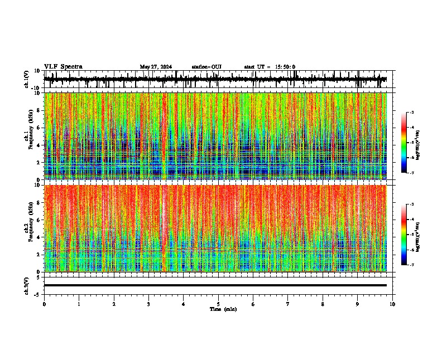Click the 'VLF Spectra' title text
Screen dimensions: 442x341
pos(63,67)
